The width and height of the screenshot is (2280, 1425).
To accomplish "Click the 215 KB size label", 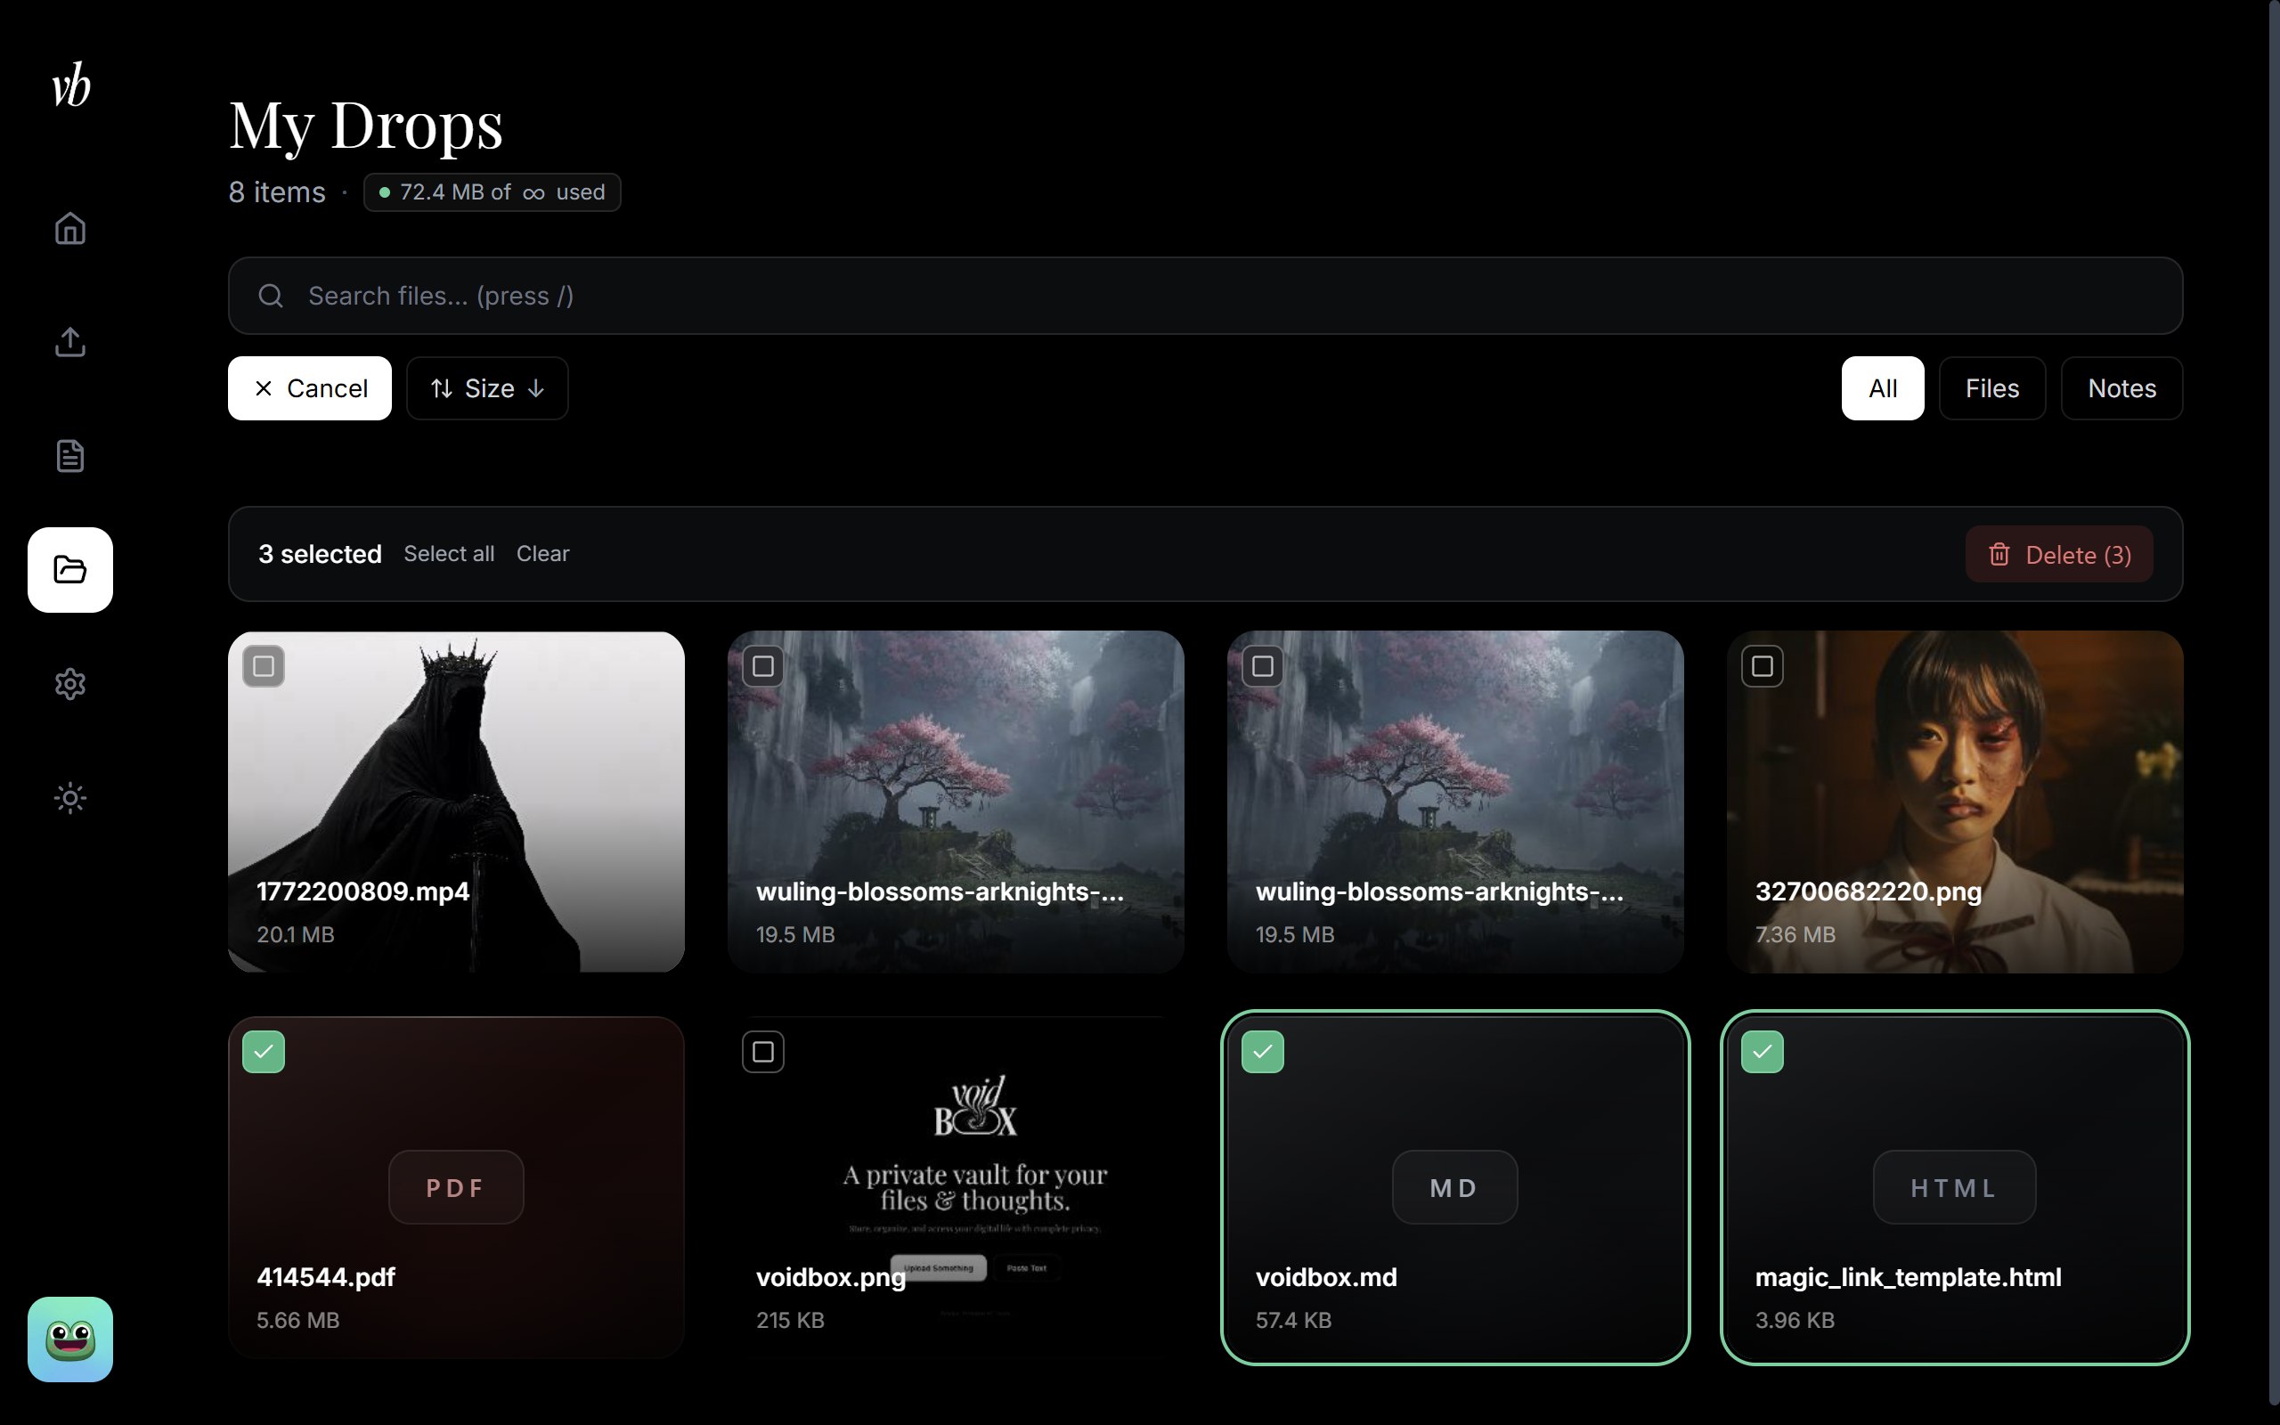I will click(789, 1319).
